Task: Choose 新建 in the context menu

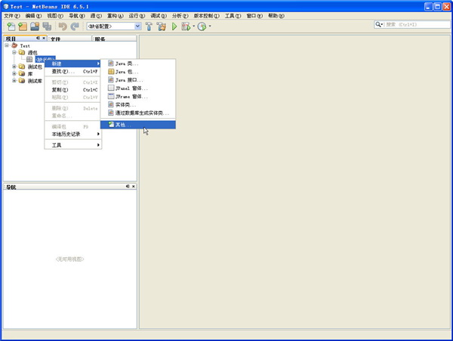Action: point(72,64)
